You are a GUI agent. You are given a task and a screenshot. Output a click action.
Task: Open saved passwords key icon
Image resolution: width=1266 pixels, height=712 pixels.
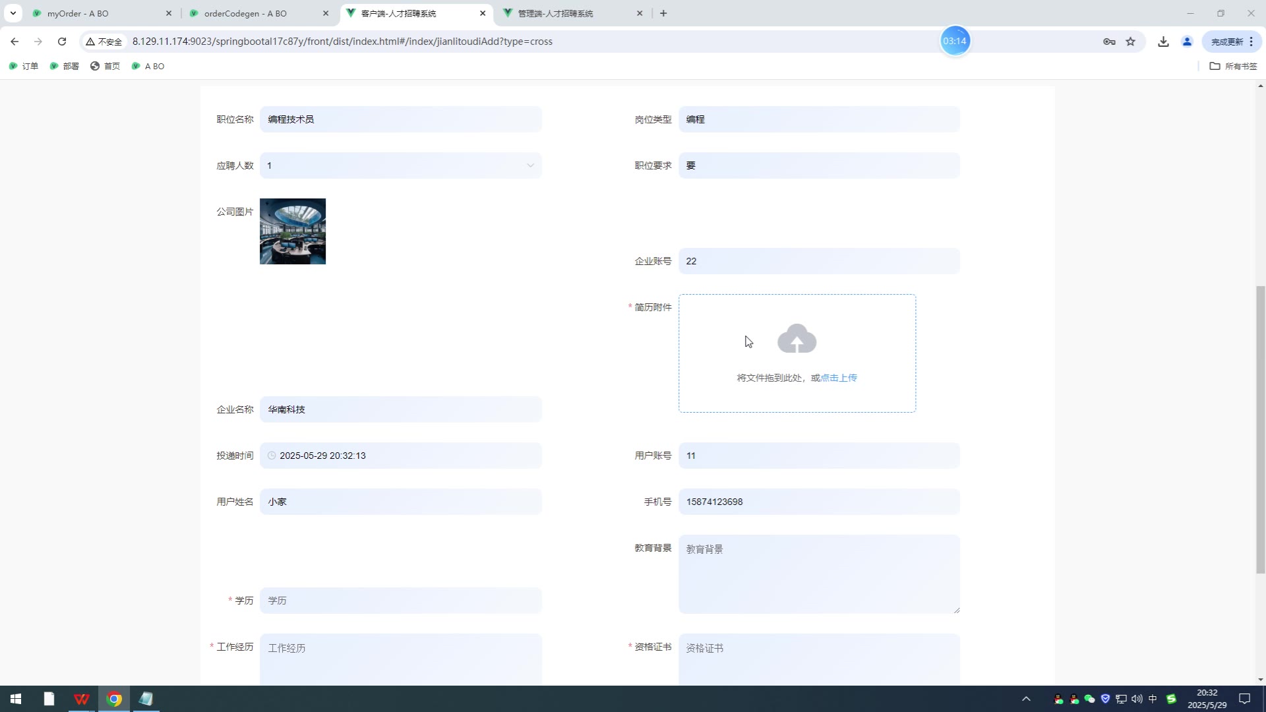pos(1109,42)
